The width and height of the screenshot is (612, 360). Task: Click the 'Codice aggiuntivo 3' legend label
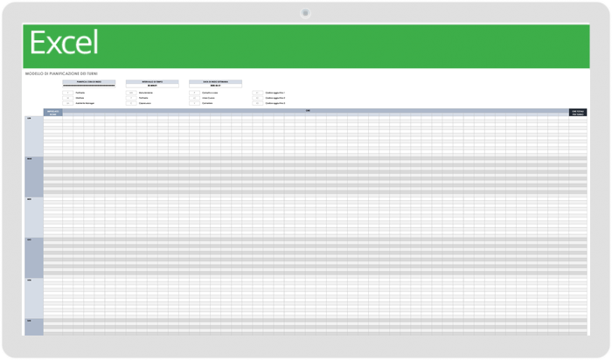pos(275,103)
